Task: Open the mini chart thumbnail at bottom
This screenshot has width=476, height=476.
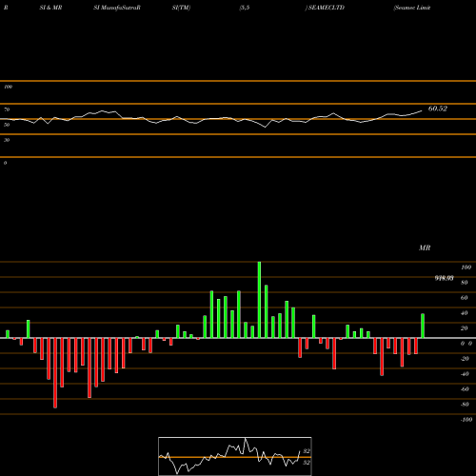Action: [x=235, y=456]
